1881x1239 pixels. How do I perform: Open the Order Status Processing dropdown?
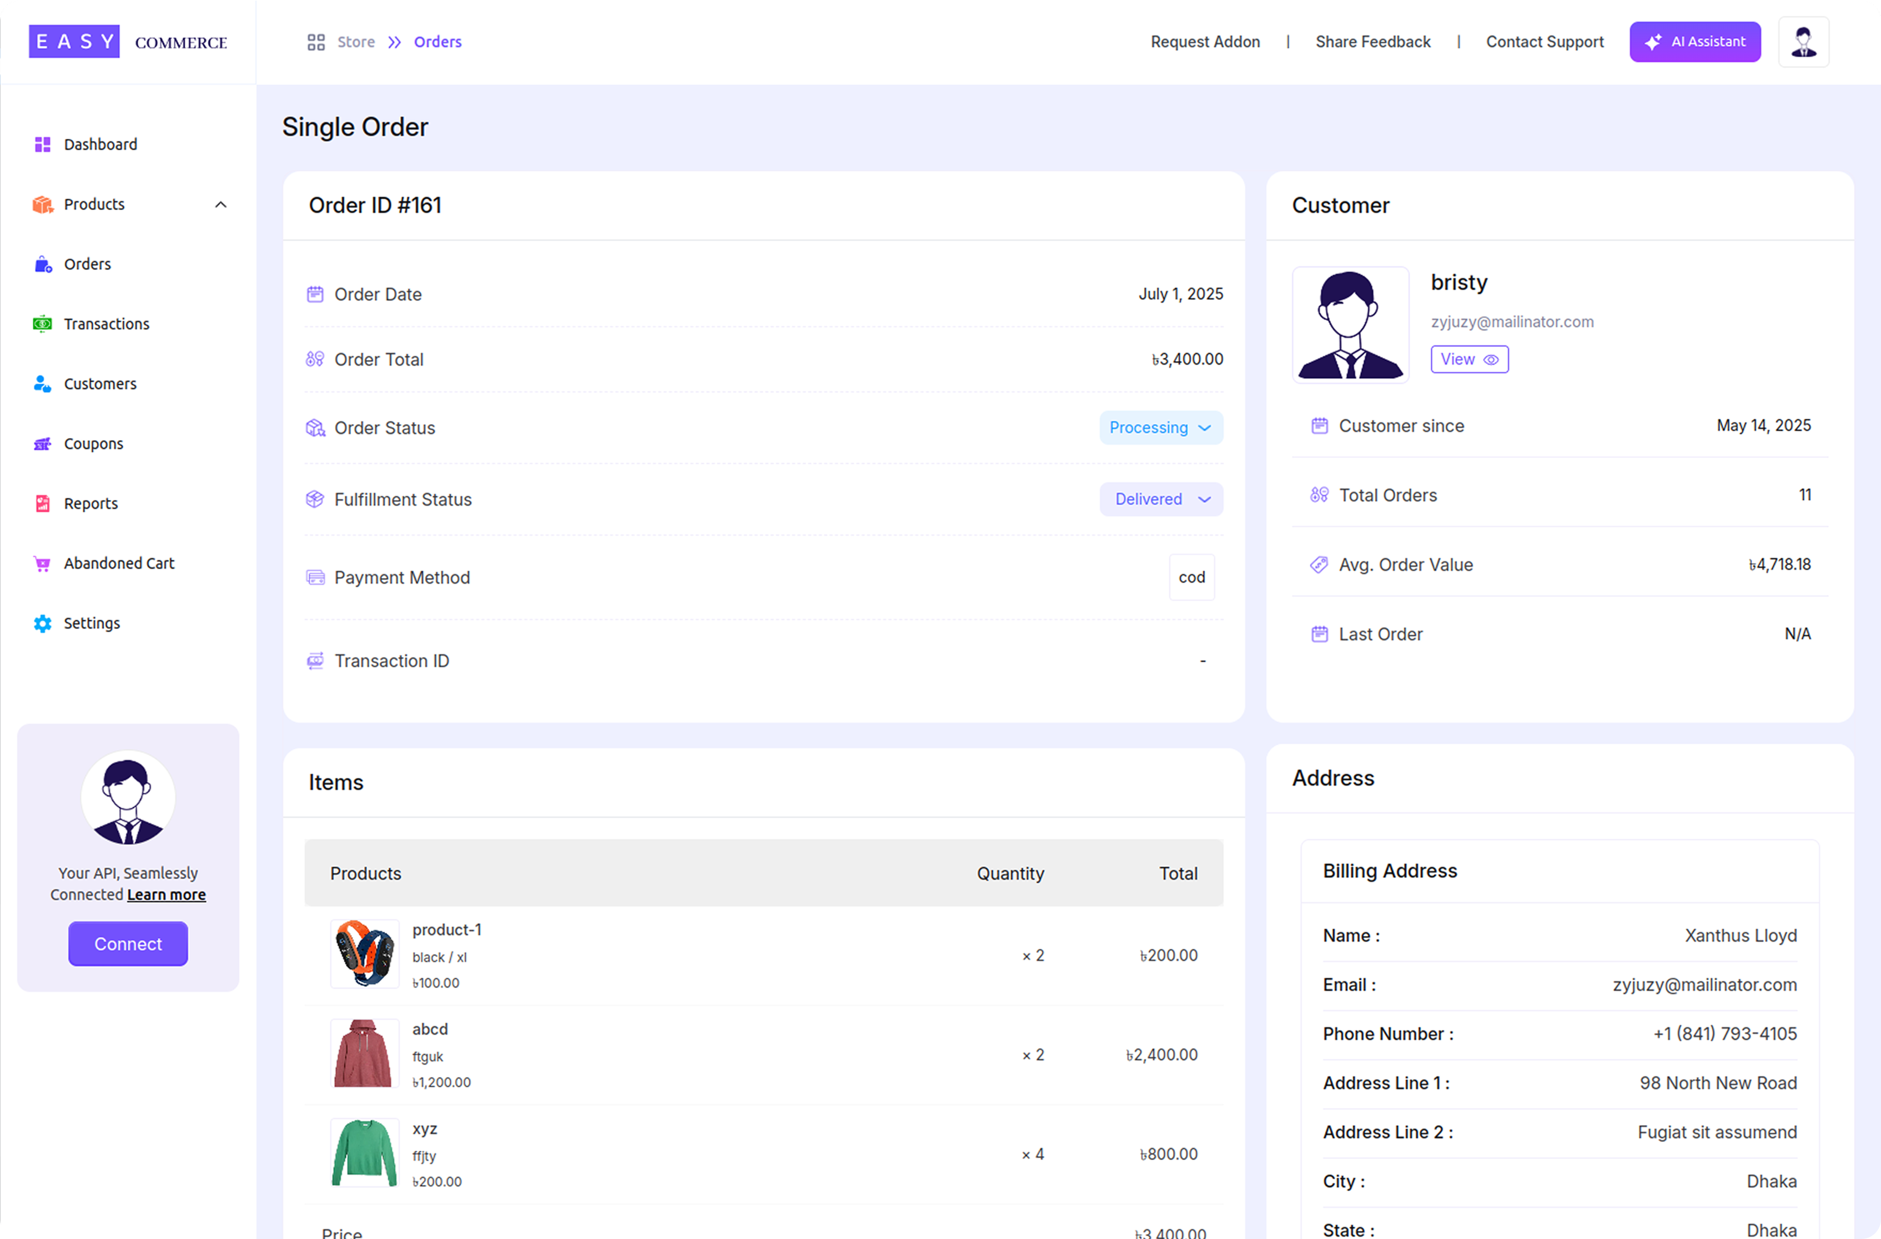click(x=1160, y=427)
